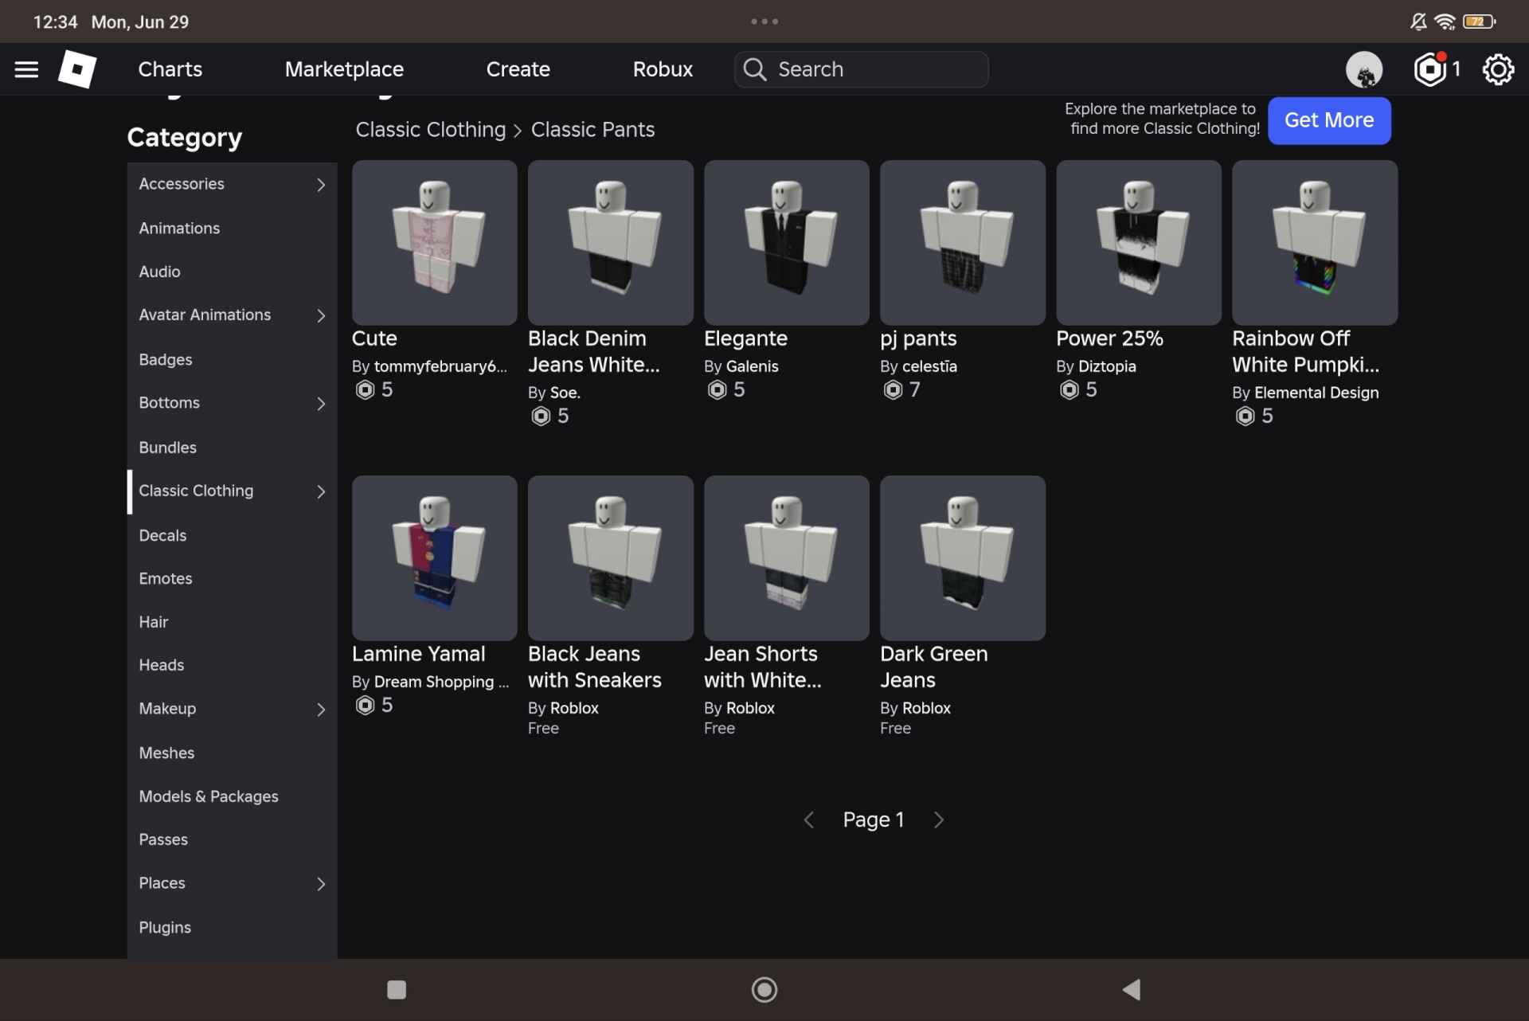The height and width of the screenshot is (1021, 1529).
Task: Tap the Android back button
Action: pos(1132,989)
